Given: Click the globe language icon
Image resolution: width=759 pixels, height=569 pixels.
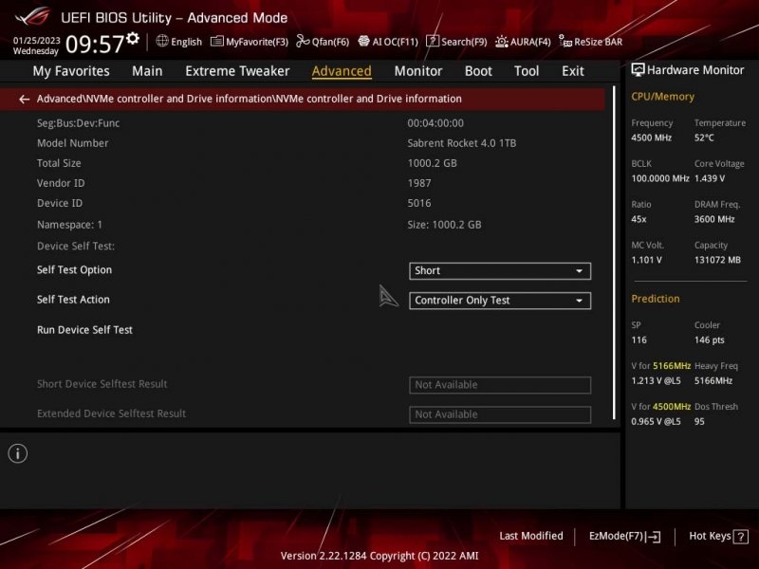Looking at the screenshot, I should (x=162, y=41).
